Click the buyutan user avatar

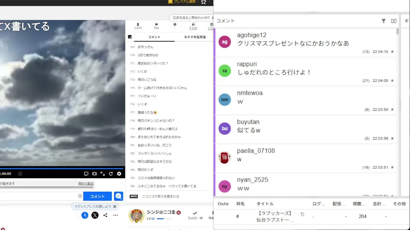coord(225,128)
